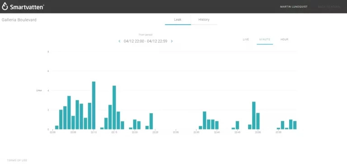Click Back to Admin link

(329, 7)
